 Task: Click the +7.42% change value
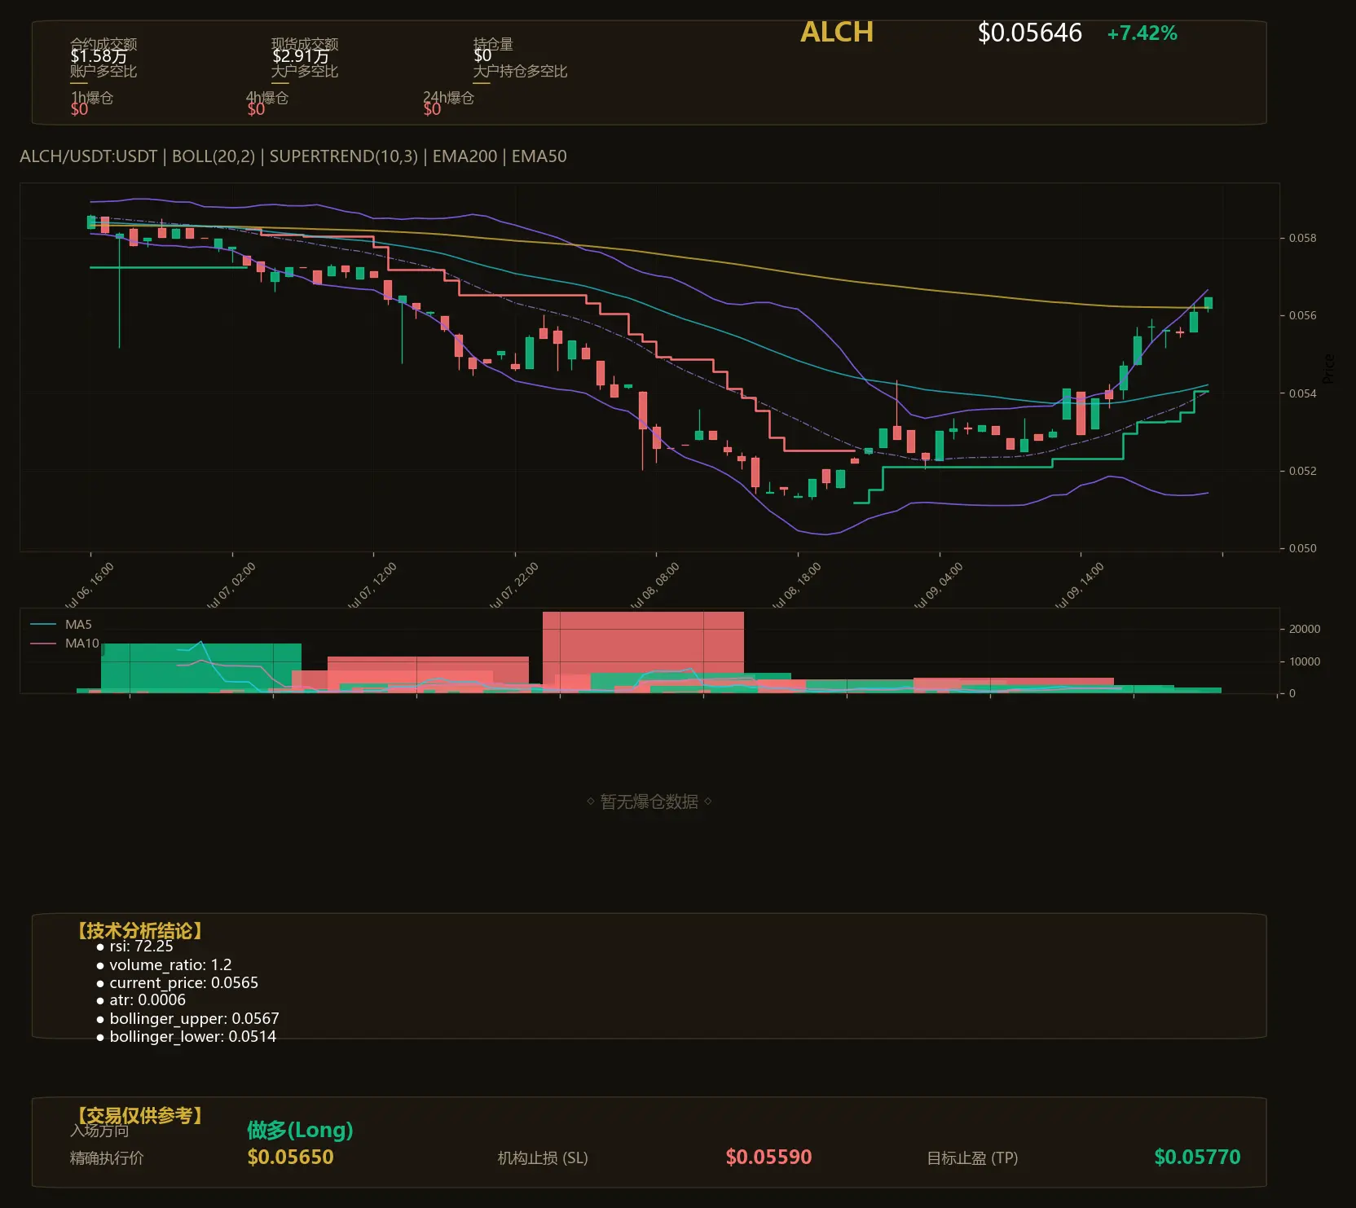(x=1142, y=33)
